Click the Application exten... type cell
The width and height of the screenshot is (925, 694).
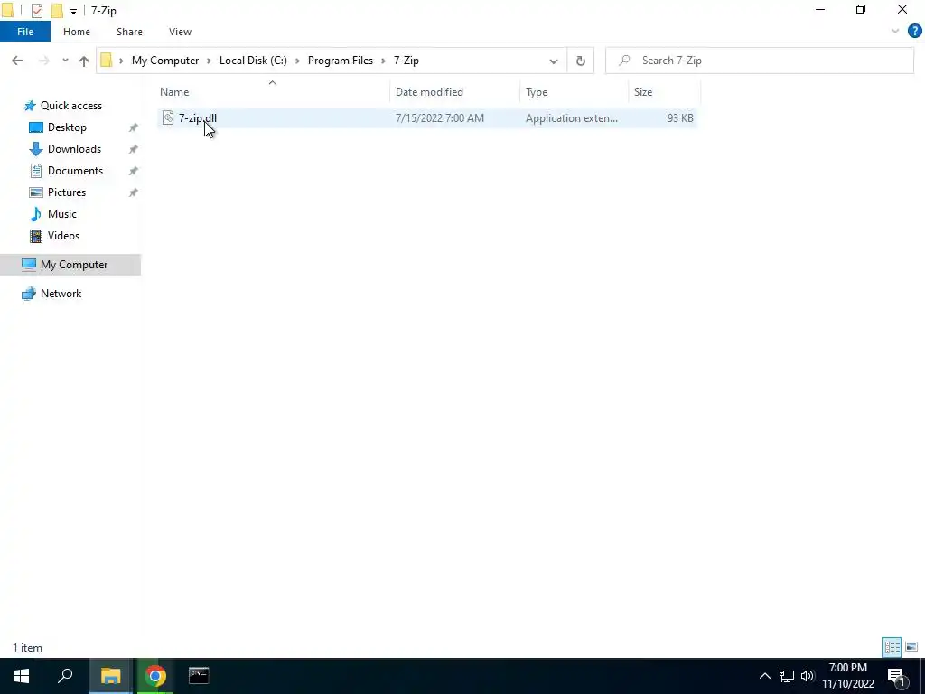click(572, 118)
